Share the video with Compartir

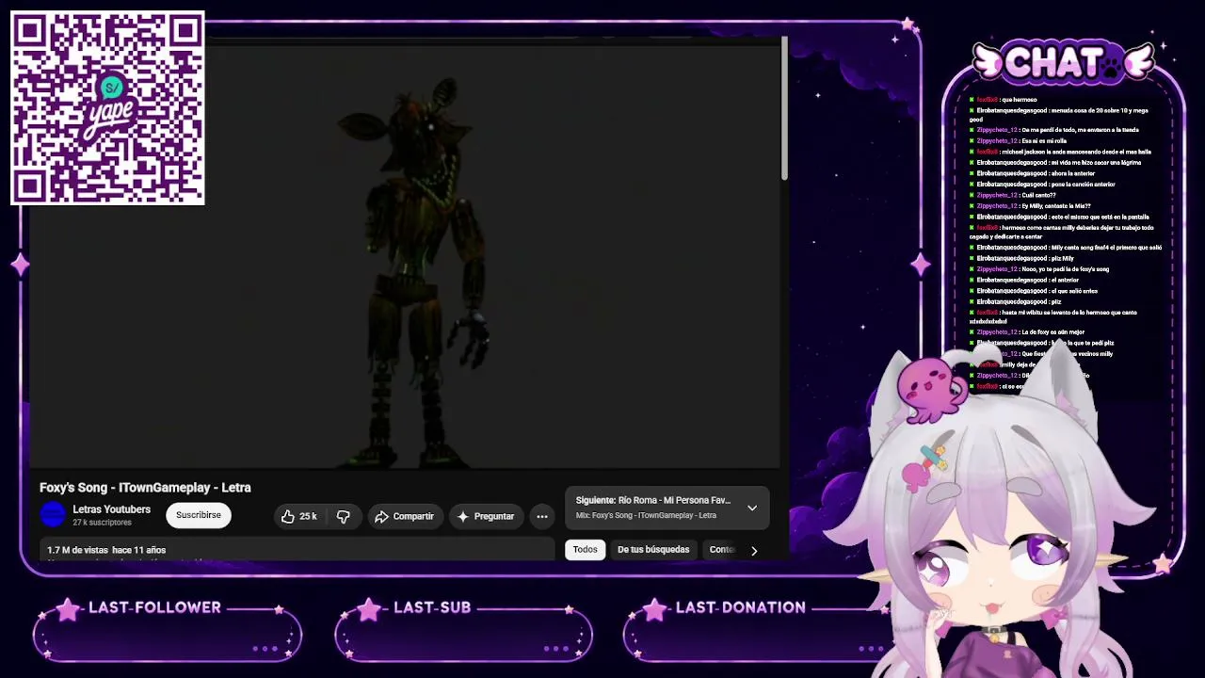point(404,516)
